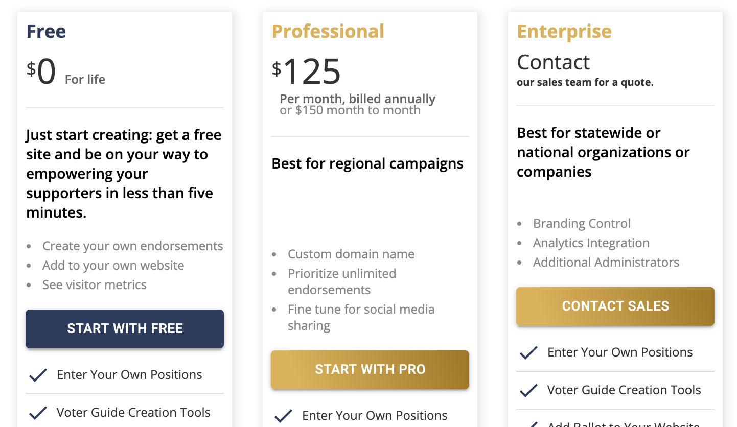Select the Best for regional campaigns text
The height and width of the screenshot is (427, 737).
click(367, 163)
